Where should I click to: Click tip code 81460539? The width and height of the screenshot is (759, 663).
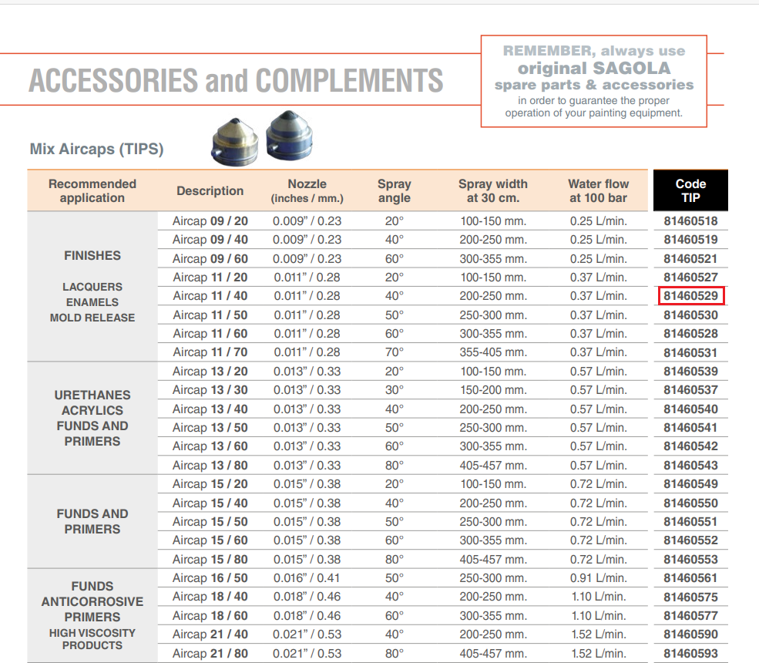(690, 371)
